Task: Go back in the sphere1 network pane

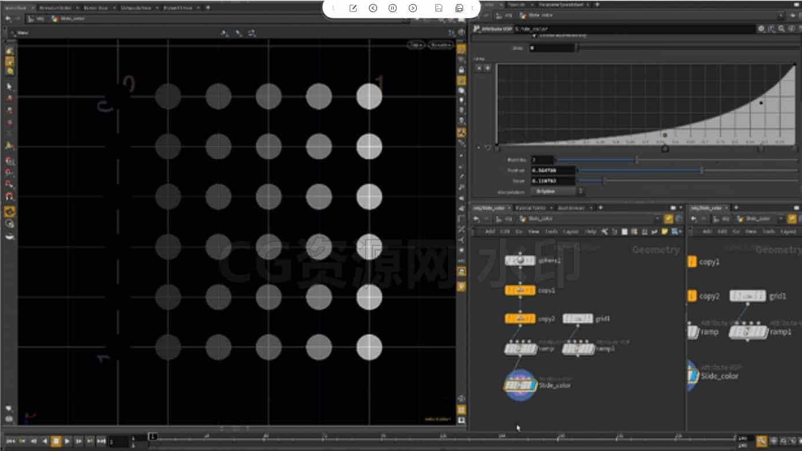Action: [x=476, y=219]
